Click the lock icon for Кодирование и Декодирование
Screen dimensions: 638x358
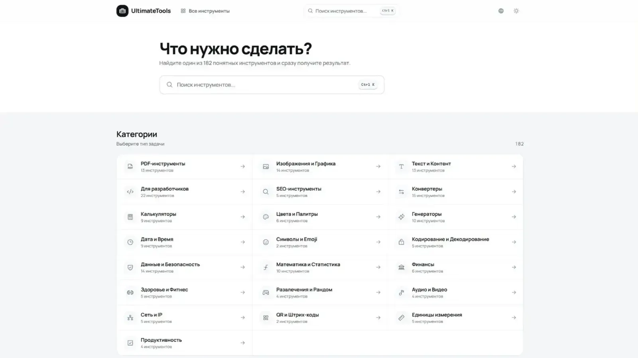[x=401, y=242]
